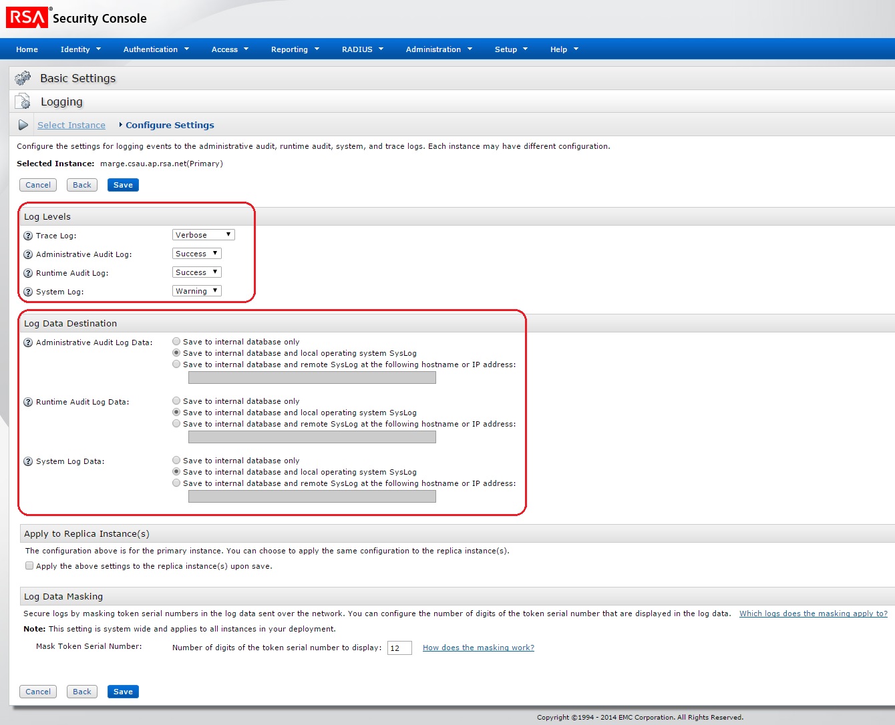Go back to Select Instance step
Screen dimensions: 895x725
click(x=71, y=125)
